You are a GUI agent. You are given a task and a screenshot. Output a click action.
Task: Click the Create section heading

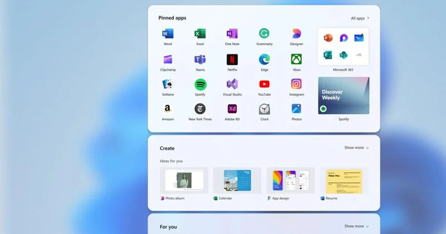[x=167, y=148]
